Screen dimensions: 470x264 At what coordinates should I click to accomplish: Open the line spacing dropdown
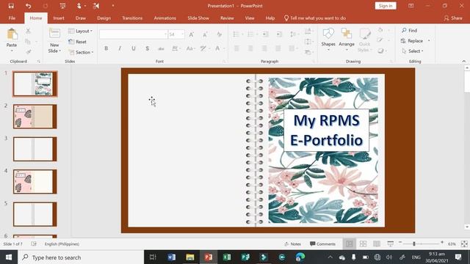pos(294,34)
